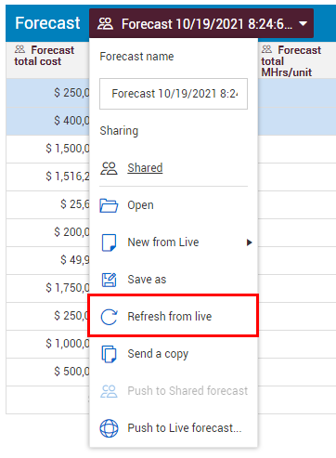The image size is (336, 458).
Task: Click the Save as disk-pencil icon
Action: pos(109,280)
